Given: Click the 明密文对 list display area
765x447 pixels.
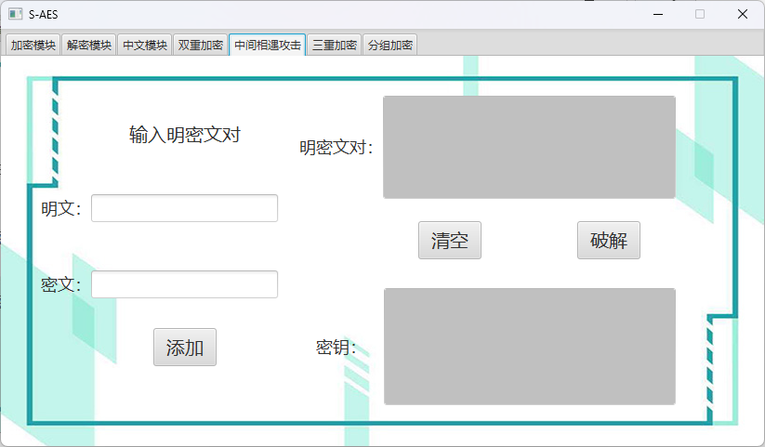Looking at the screenshot, I should pos(529,147).
